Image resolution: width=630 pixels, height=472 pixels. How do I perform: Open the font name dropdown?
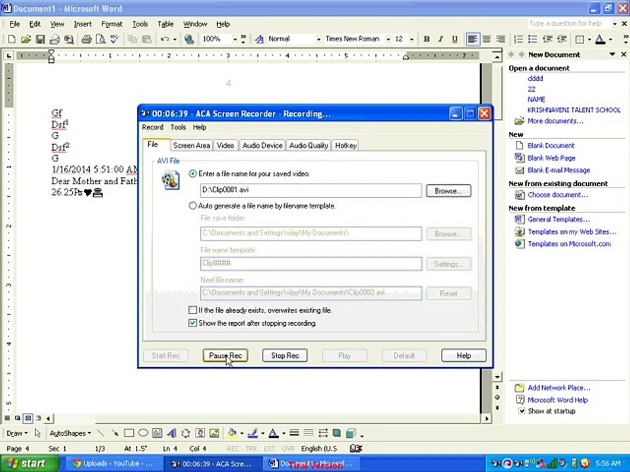click(x=388, y=39)
